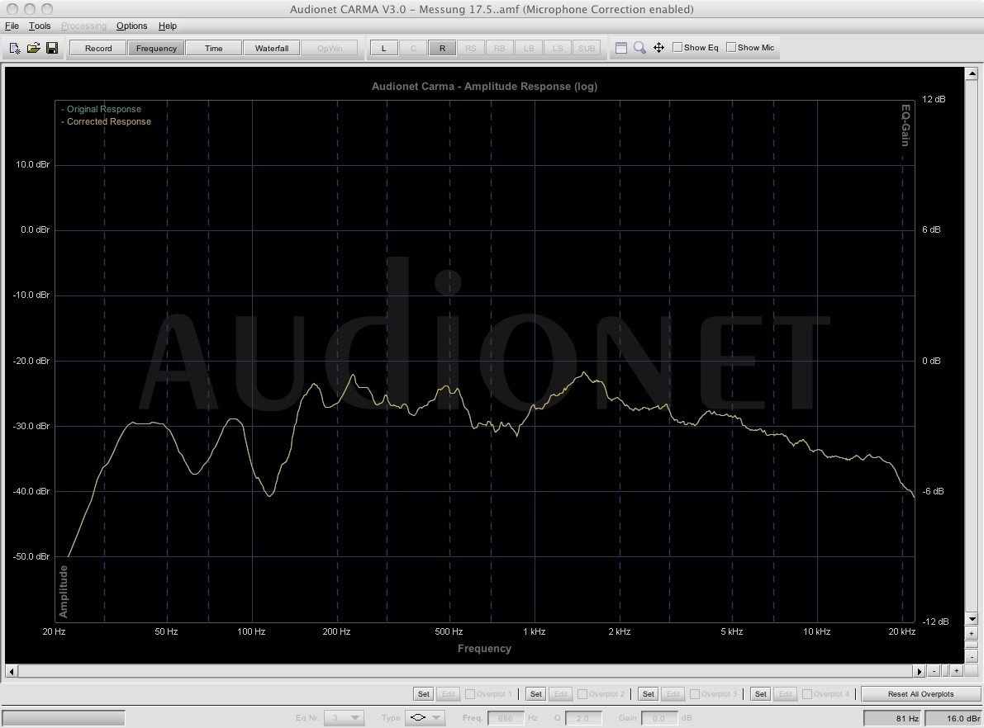Click Set button for Overplot 3
Screen dimensions: 984x728
649,694
